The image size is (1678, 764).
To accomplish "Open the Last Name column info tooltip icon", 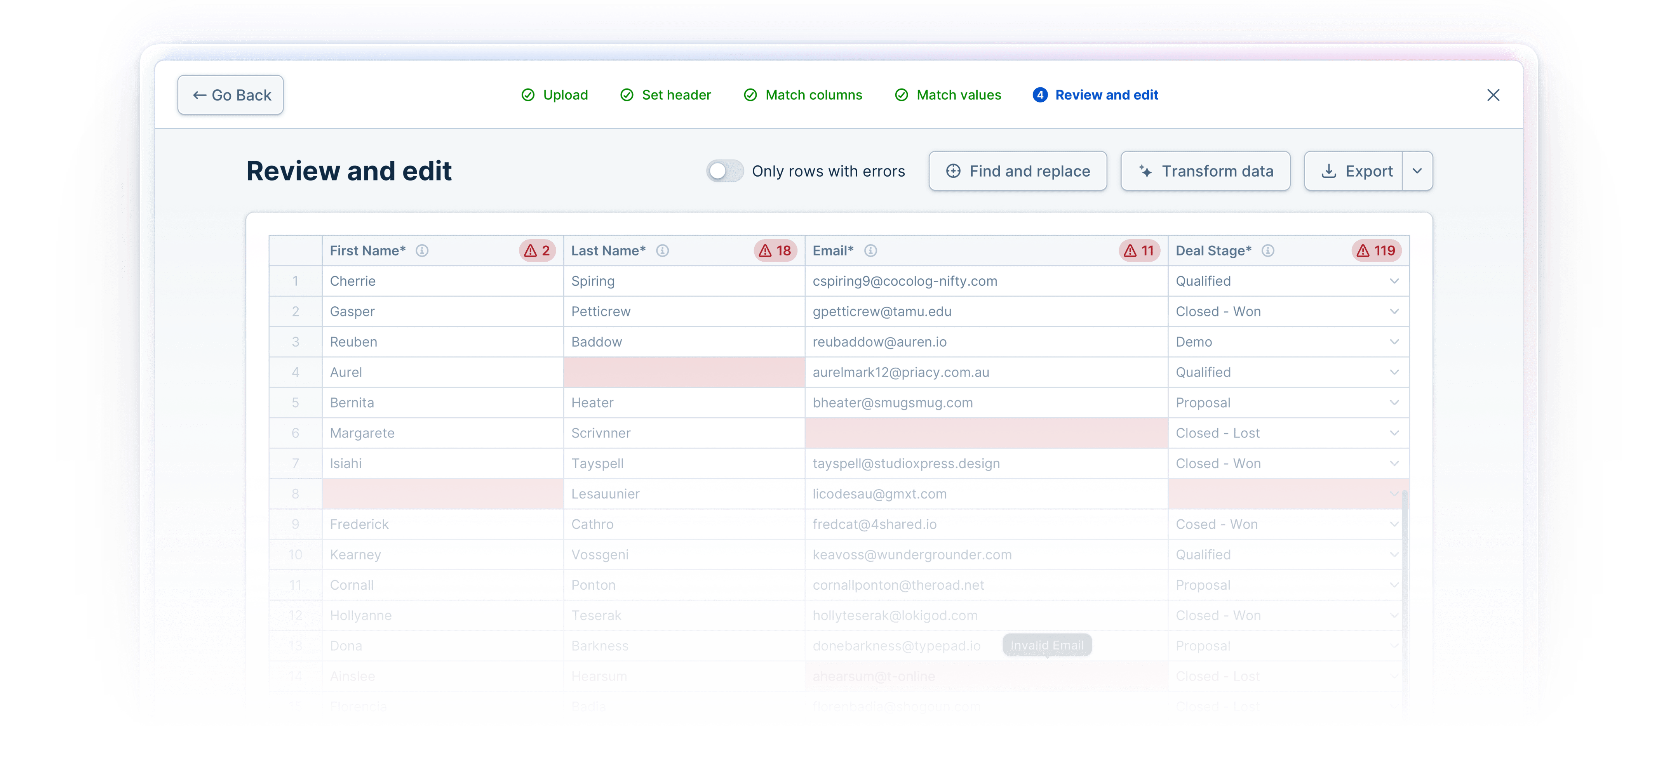I will (x=663, y=250).
